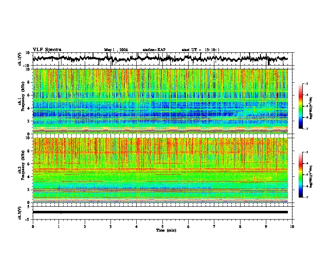Click the 0 minute tick label on time axis
The height and width of the screenshot is (254, 329).
pos(33,227)
